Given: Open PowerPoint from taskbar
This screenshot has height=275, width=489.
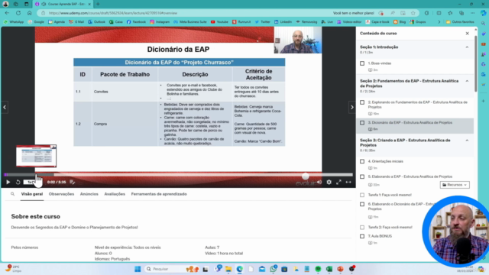Looking at the screenshot, I should 340,269.
